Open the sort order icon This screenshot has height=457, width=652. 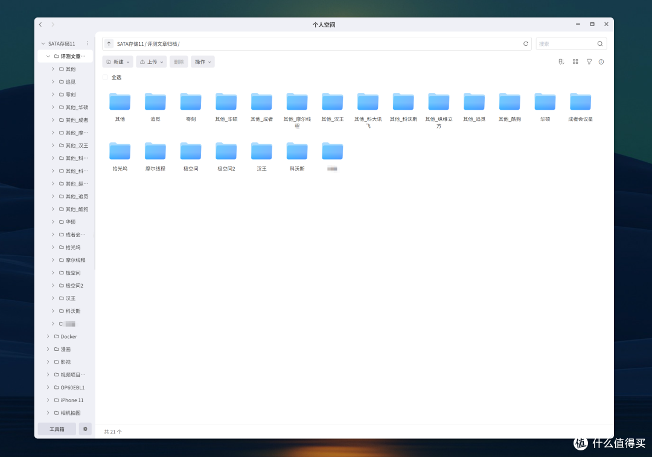561,62
